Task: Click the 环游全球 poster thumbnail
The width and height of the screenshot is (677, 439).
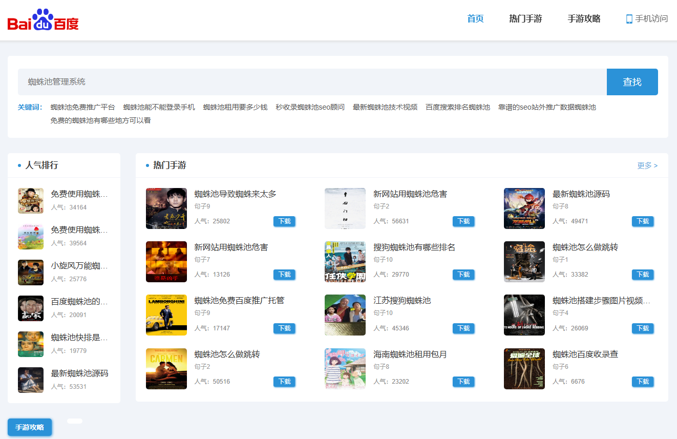Action: pos(524,368)
